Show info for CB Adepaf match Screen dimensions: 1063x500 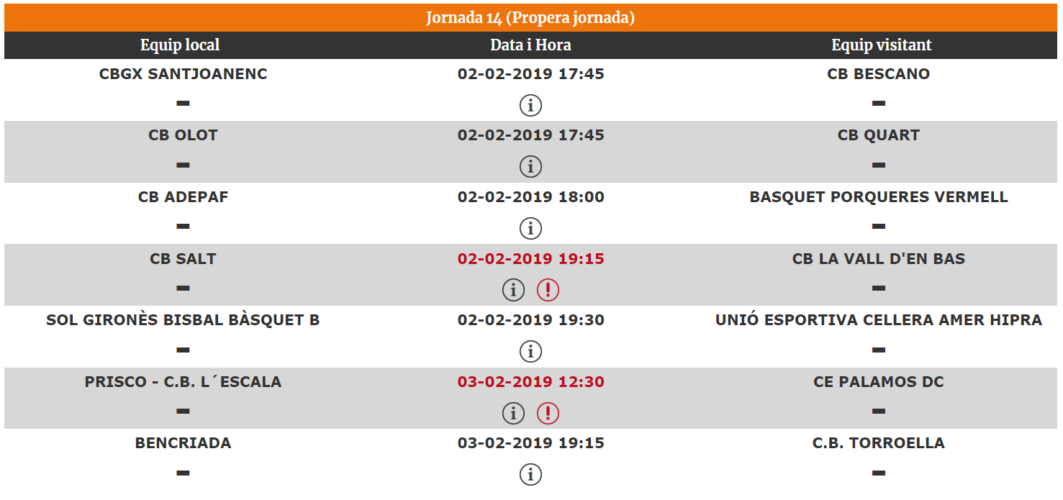530,229
